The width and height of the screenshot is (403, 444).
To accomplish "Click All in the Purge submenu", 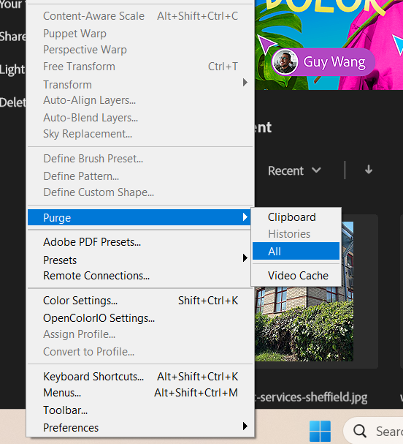I will click(296, 251).
